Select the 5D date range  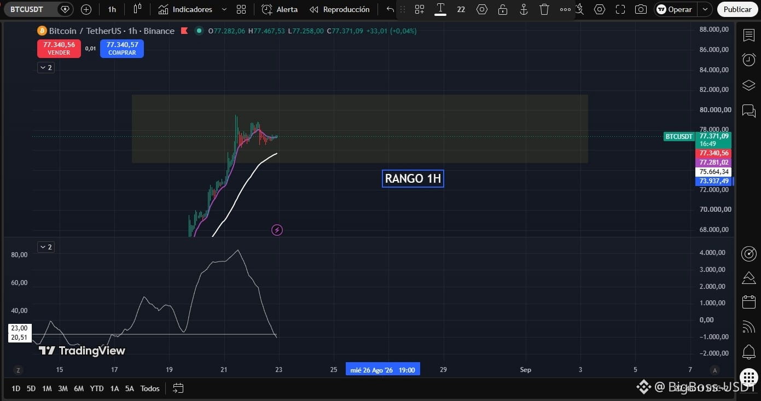(31, 388)
